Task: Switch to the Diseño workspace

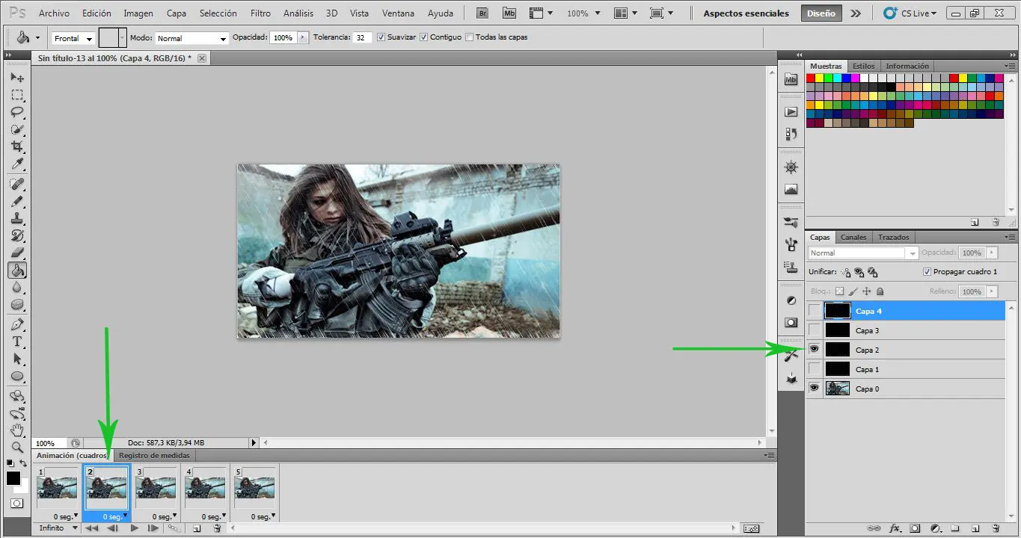Action: [821, 13]
